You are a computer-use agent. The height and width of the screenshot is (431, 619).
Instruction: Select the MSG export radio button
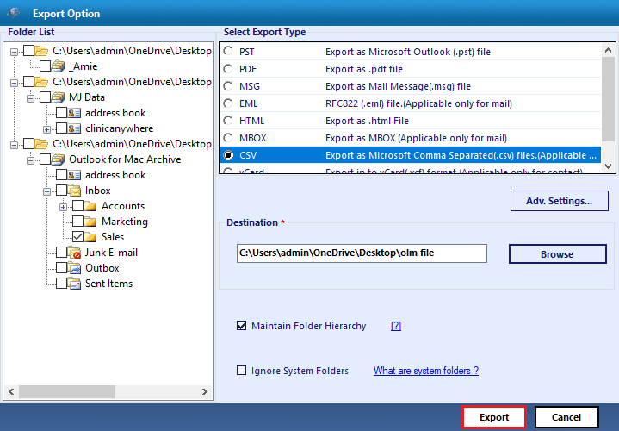coord(228,86)
